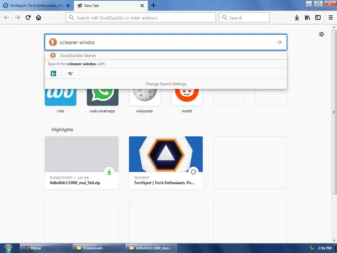Click the AdbeRdr11000_mui_Std.zip file name
Screen dimensions: 337x253
(x=75, y=183)
